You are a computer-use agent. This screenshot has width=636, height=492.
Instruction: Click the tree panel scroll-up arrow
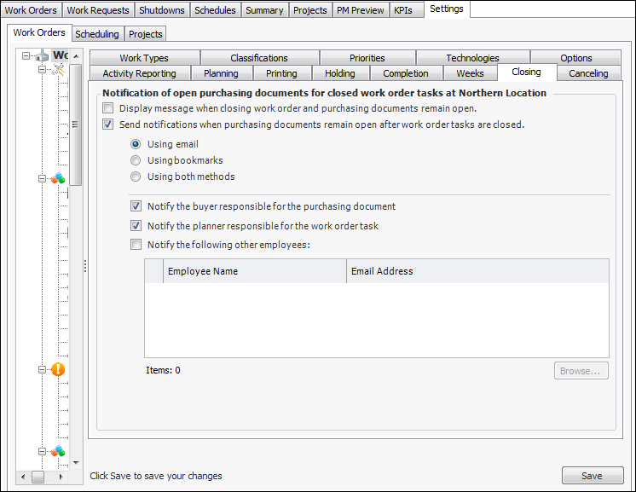click(76, 56)
